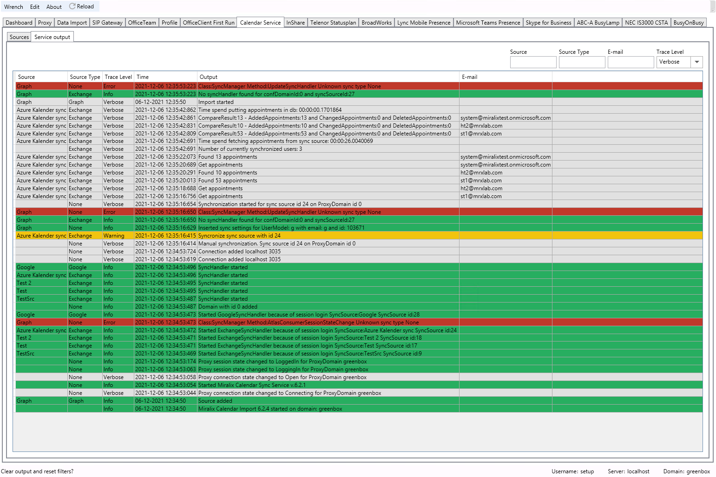Viewport: 716px width, 477px height.
Task: Open the ABC-A BusyLamp tab
Action: [x=598, y=23]
